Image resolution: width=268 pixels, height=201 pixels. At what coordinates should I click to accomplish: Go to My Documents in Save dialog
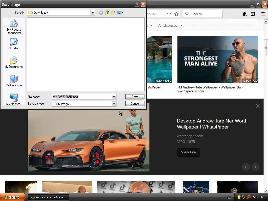(x=14, y=62)
